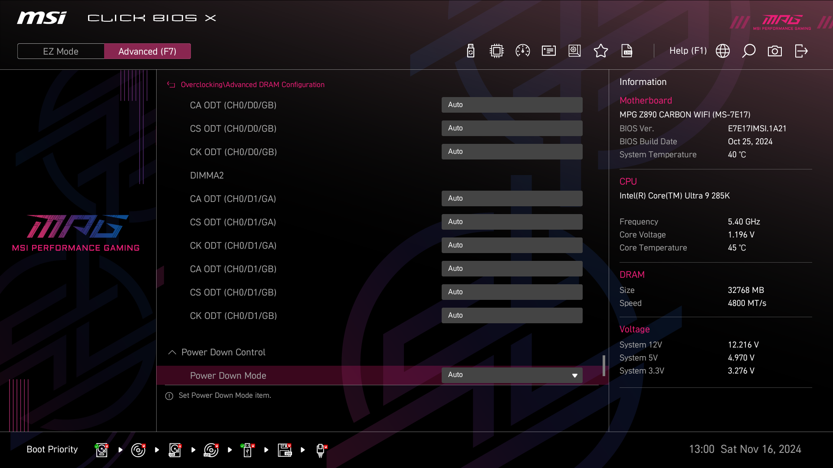Open CK ODT (CH0/D1/GA) Auto field
833x468 pixels.
tap(512, 245)
